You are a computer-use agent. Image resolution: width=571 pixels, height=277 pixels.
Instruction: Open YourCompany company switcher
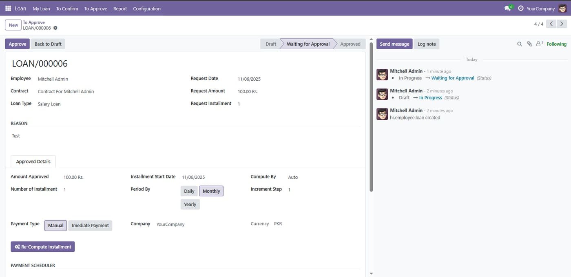pos(540,9)
